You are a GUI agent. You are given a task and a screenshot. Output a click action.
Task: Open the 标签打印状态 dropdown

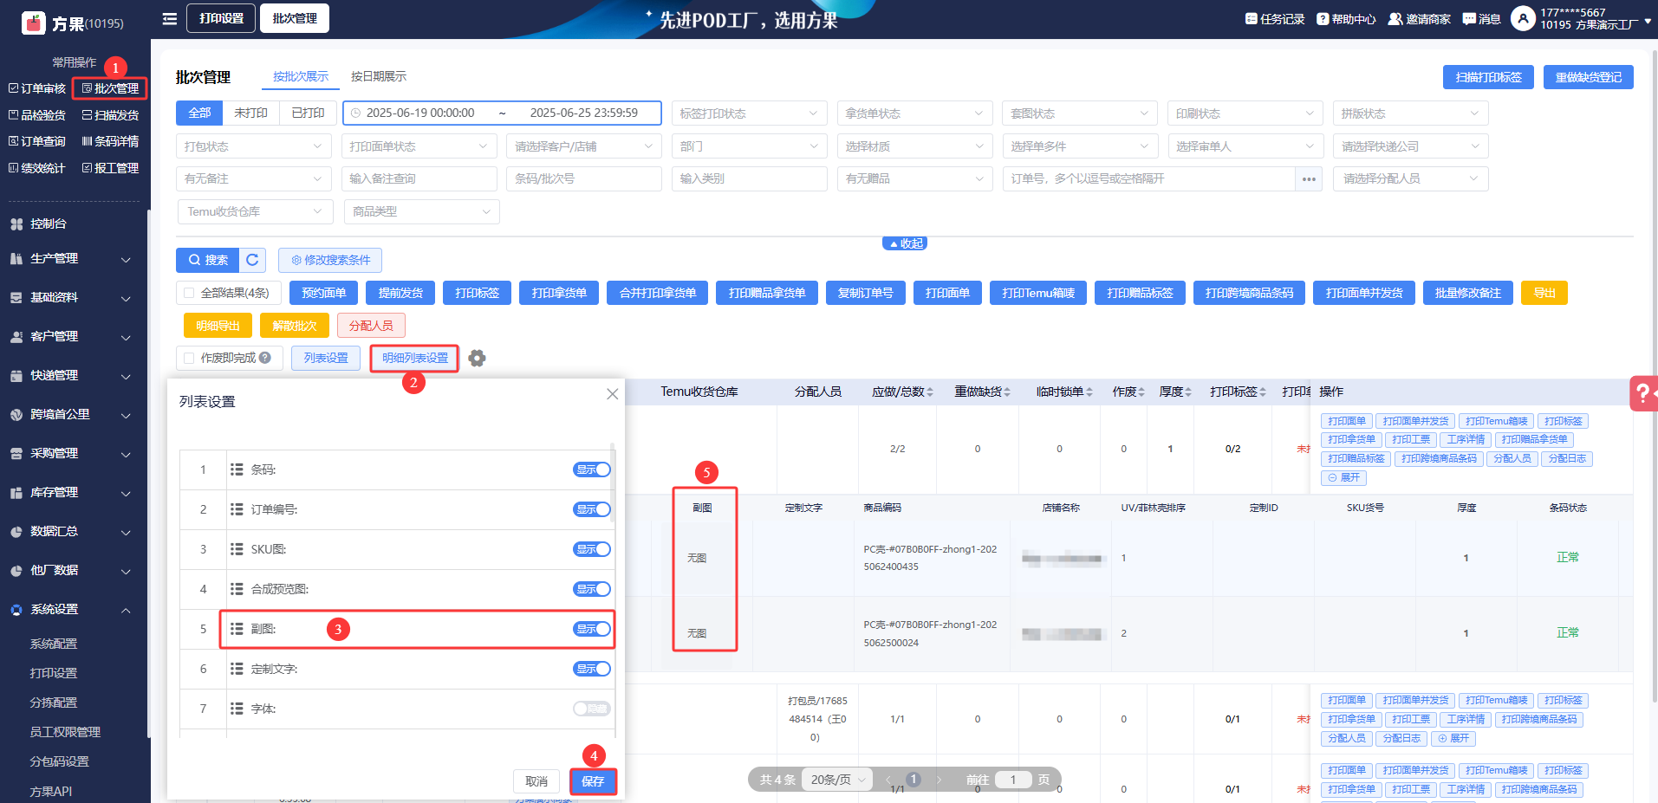point(749,113)
